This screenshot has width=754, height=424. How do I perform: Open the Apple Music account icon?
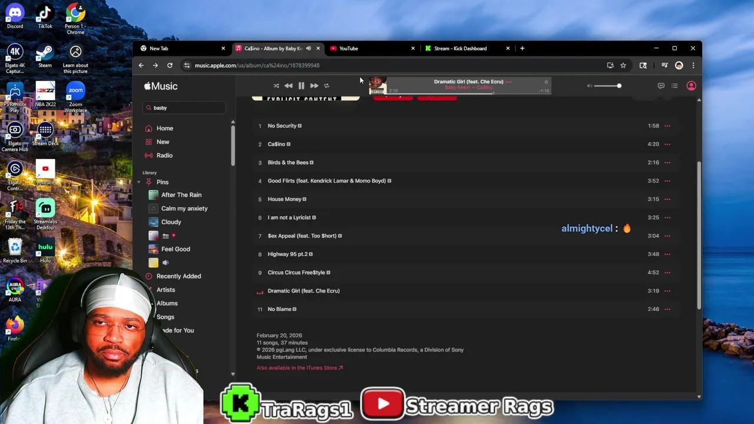pos(692,86)
